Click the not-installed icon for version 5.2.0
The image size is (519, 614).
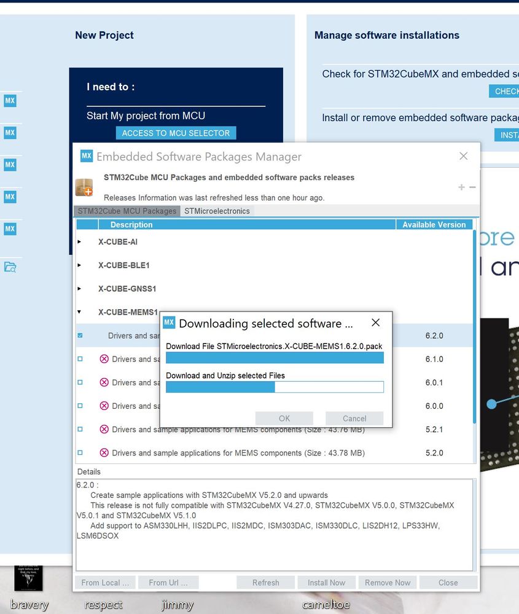tap(104, 453)
